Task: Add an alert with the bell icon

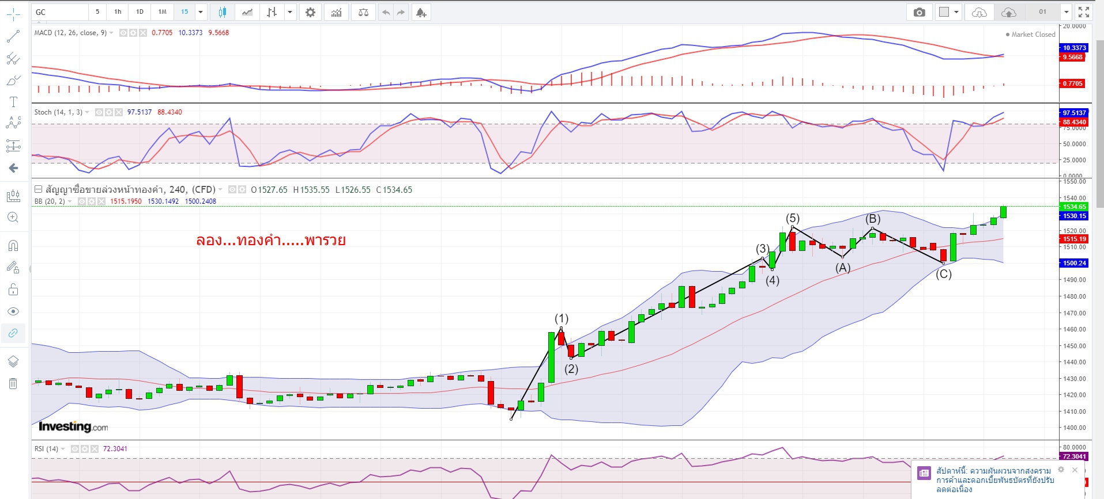Action: pyautogui.click(x=421, y=12)
